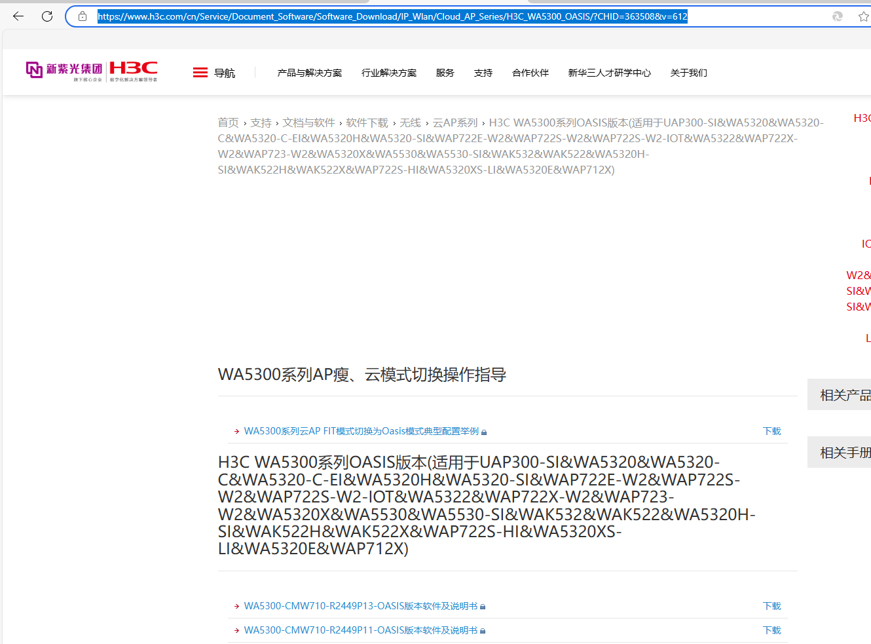Reload the page with the refresh icon

point(47,16)
